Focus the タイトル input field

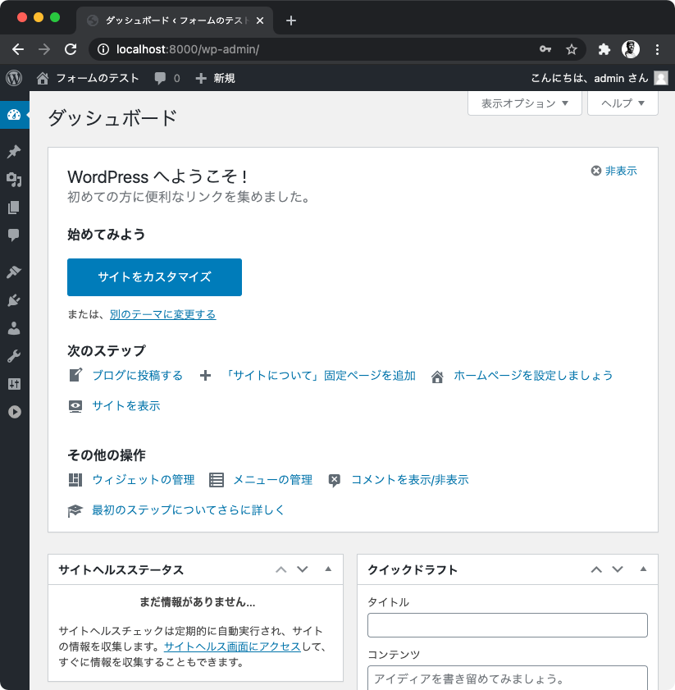coord(508,625)
